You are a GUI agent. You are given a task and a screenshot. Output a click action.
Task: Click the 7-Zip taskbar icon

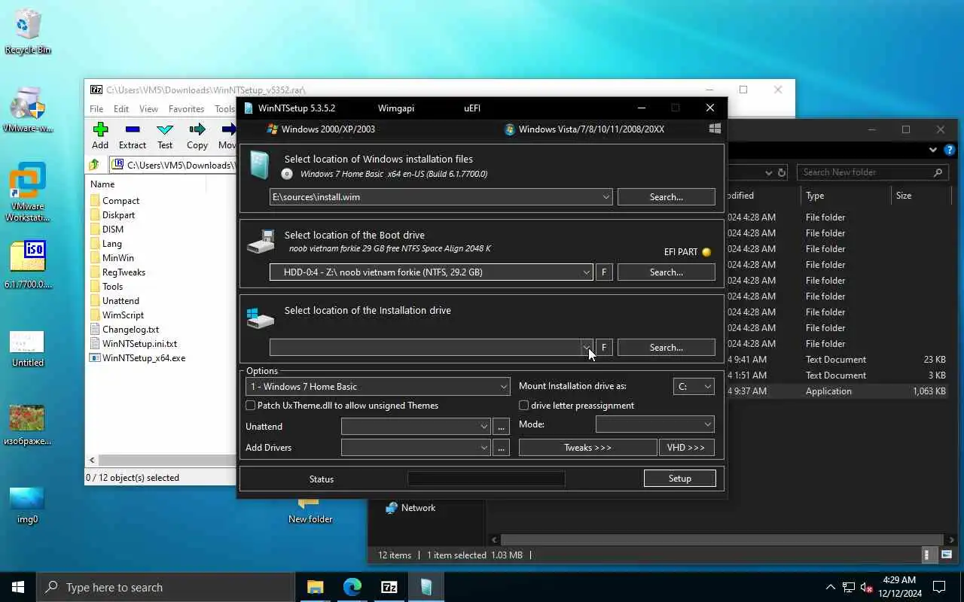tap(389, 587)
